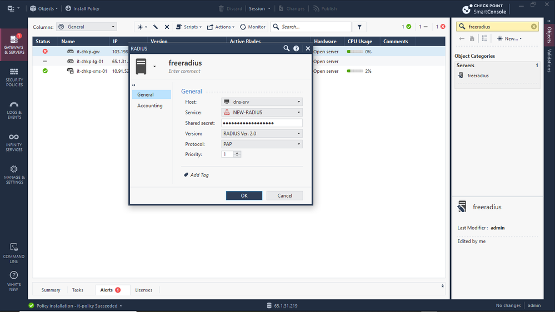Screen dimensions: 555x312
Task: Open the Protocol dropdown
Action: [x=262, y=144]
